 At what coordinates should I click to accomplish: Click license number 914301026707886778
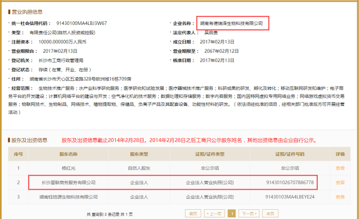(290, 183)
